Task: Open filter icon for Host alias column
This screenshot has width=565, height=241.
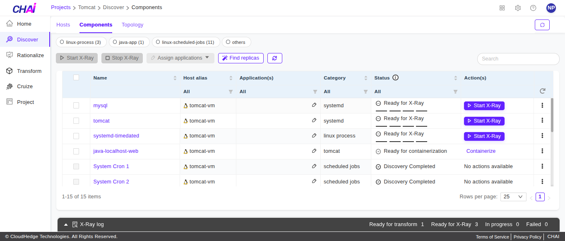Action: click(231, 92)
